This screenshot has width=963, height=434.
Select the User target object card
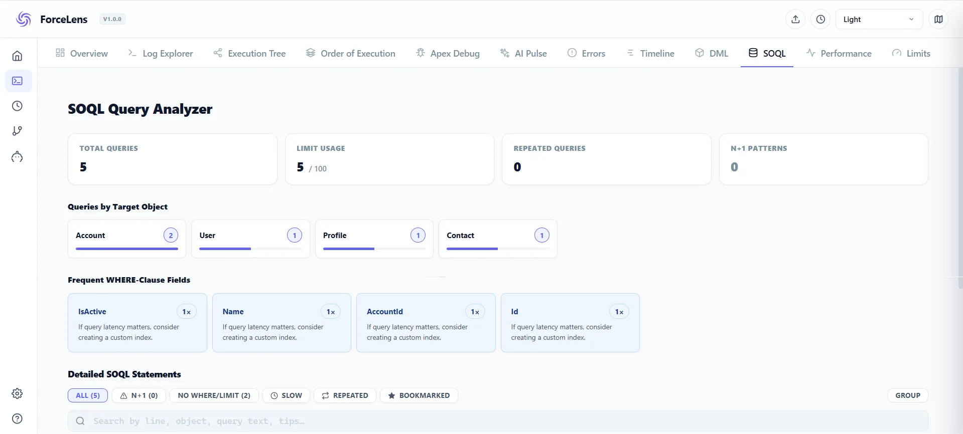[250, 239]
